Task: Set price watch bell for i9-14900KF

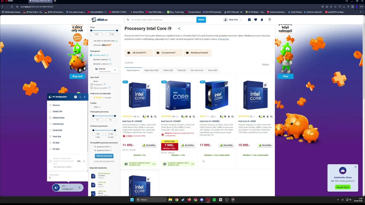Action: [x=151, y=116]
